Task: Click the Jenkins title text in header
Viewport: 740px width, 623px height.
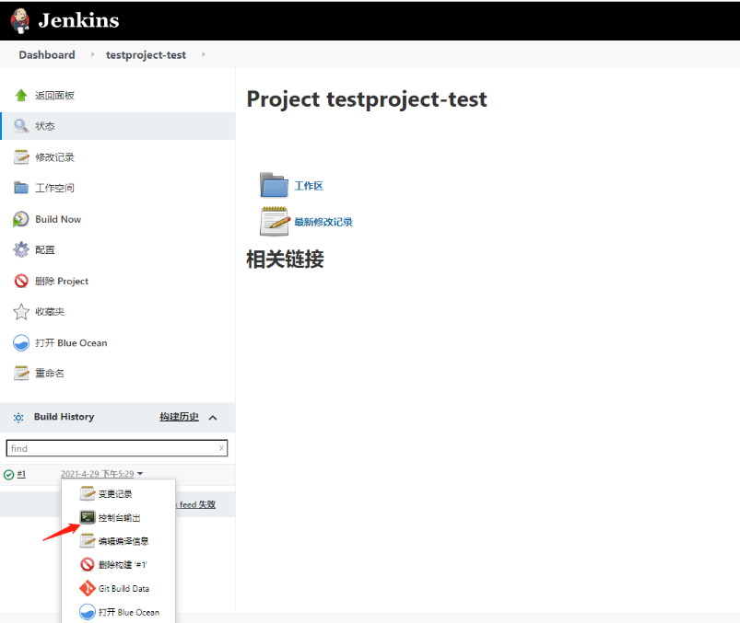Action: (x=79, y=20)
